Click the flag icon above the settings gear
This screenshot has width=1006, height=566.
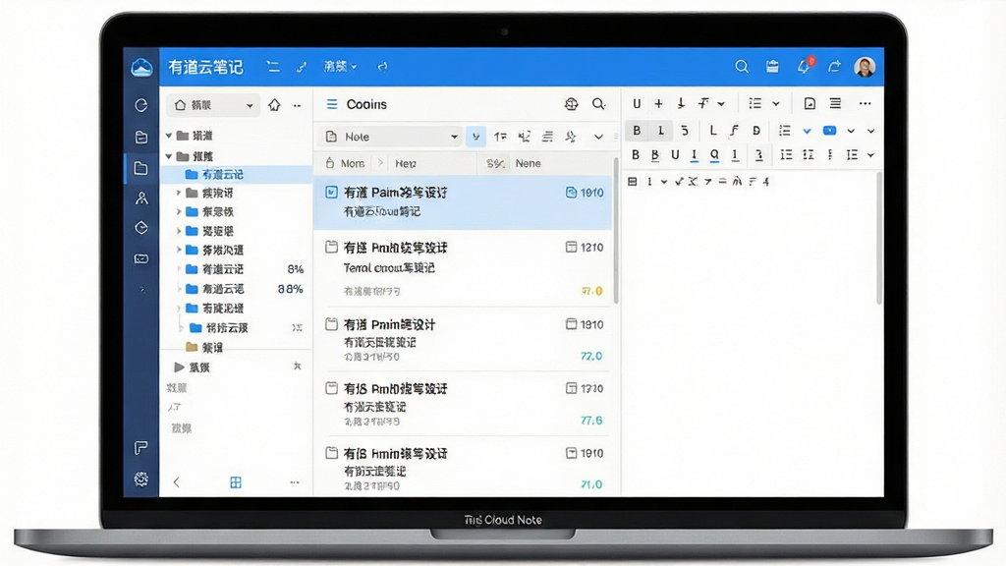tap(141, 447)
